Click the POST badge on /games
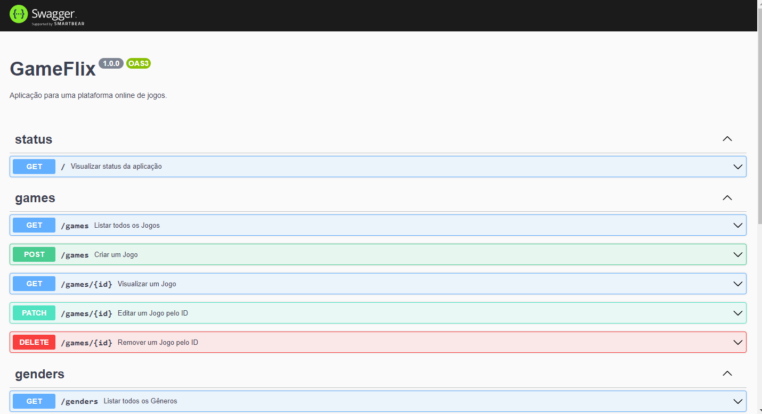This screenshot has width=762, height=414. [34, 254]
